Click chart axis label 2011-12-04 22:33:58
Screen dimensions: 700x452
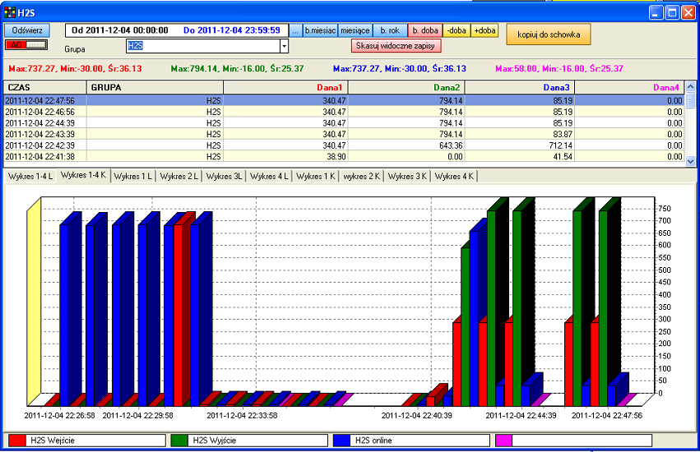point(242,415)
